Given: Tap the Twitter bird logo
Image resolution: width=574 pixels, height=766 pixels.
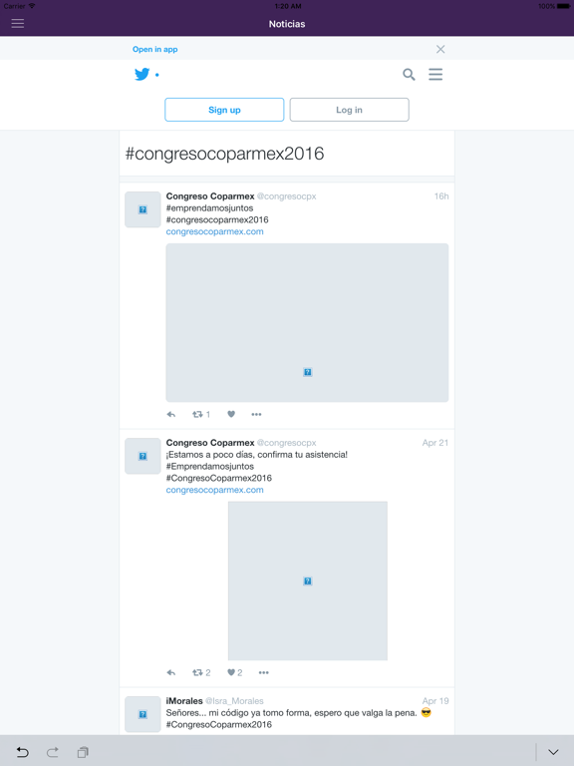Looking at the screenshot, I should click(143, 74).
